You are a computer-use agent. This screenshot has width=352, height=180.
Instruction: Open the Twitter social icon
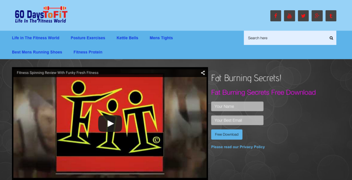(x=303, y=16)
